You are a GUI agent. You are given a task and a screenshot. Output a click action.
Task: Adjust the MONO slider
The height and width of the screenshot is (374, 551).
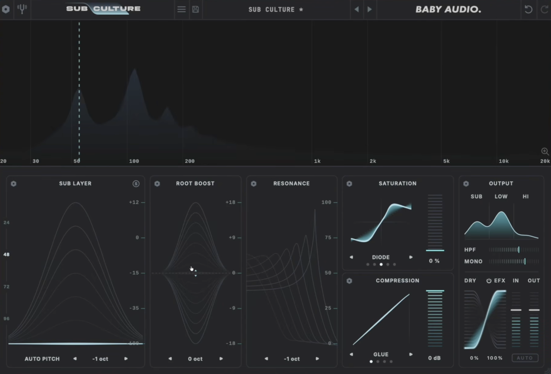point(514,261)
